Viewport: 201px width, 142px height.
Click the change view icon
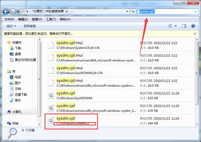(170, 26)
